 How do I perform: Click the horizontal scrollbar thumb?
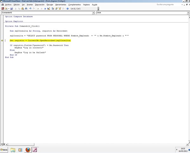[x=21, y=144]
